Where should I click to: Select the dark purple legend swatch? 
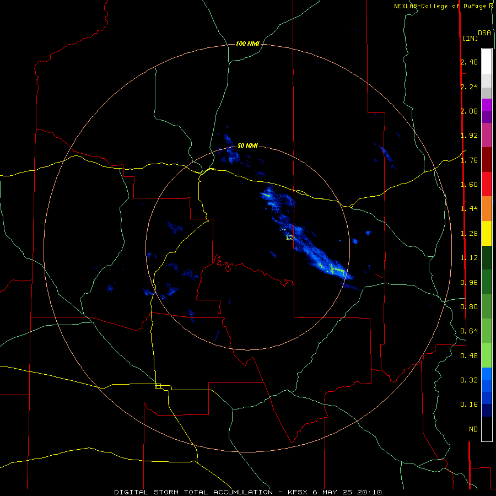487,117
